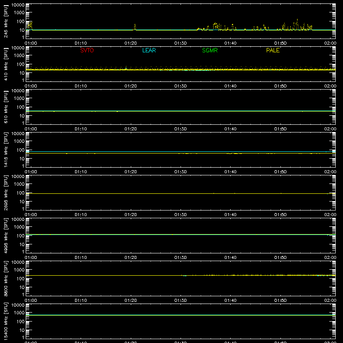Click the cyan trace line in 15400 MHz plot
Screen dimensions: 343x343
pos(181,315)
